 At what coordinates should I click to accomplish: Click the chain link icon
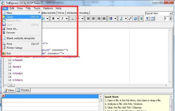coord(130,18)
